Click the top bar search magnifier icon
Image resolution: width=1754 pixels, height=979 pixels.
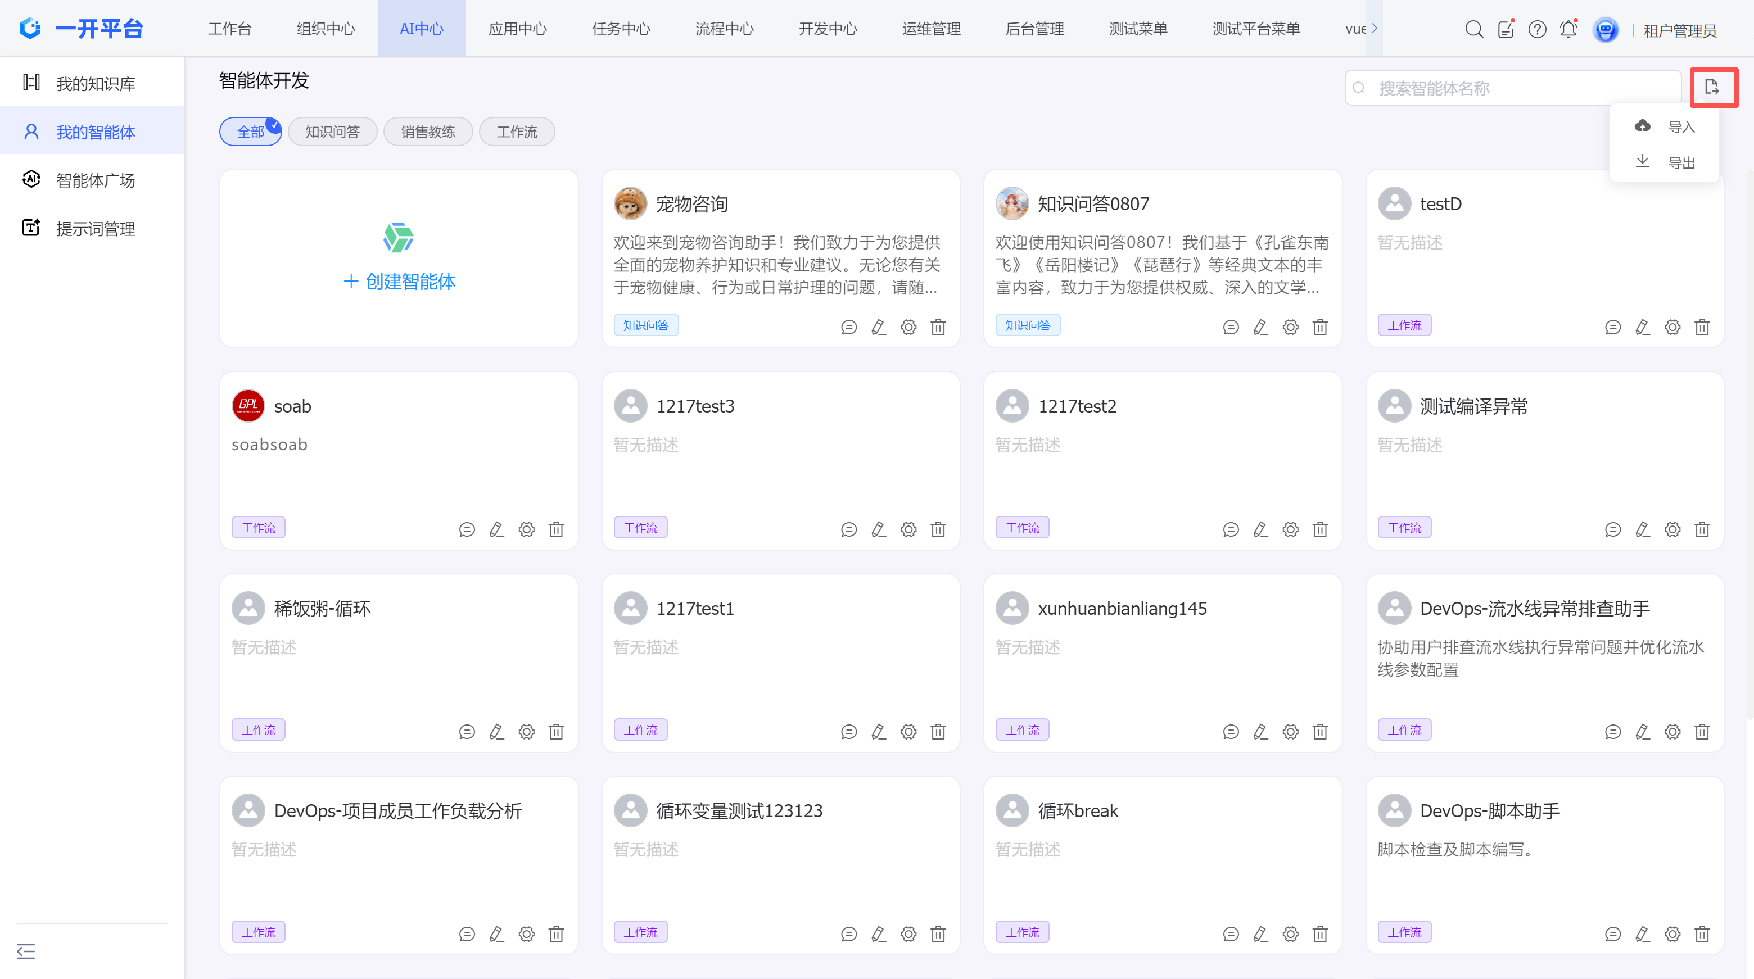tap(1473, 29)
